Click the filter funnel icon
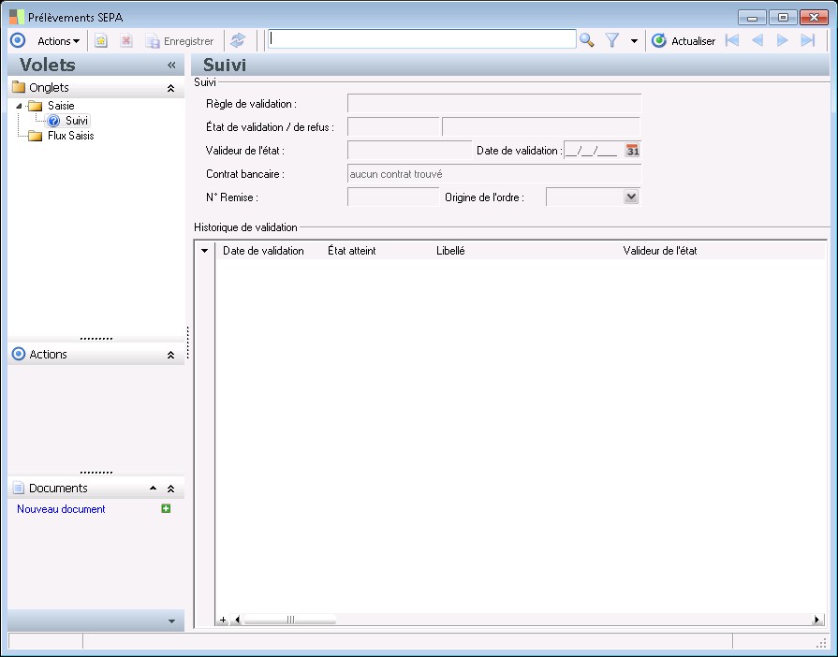 click(612, 40)
